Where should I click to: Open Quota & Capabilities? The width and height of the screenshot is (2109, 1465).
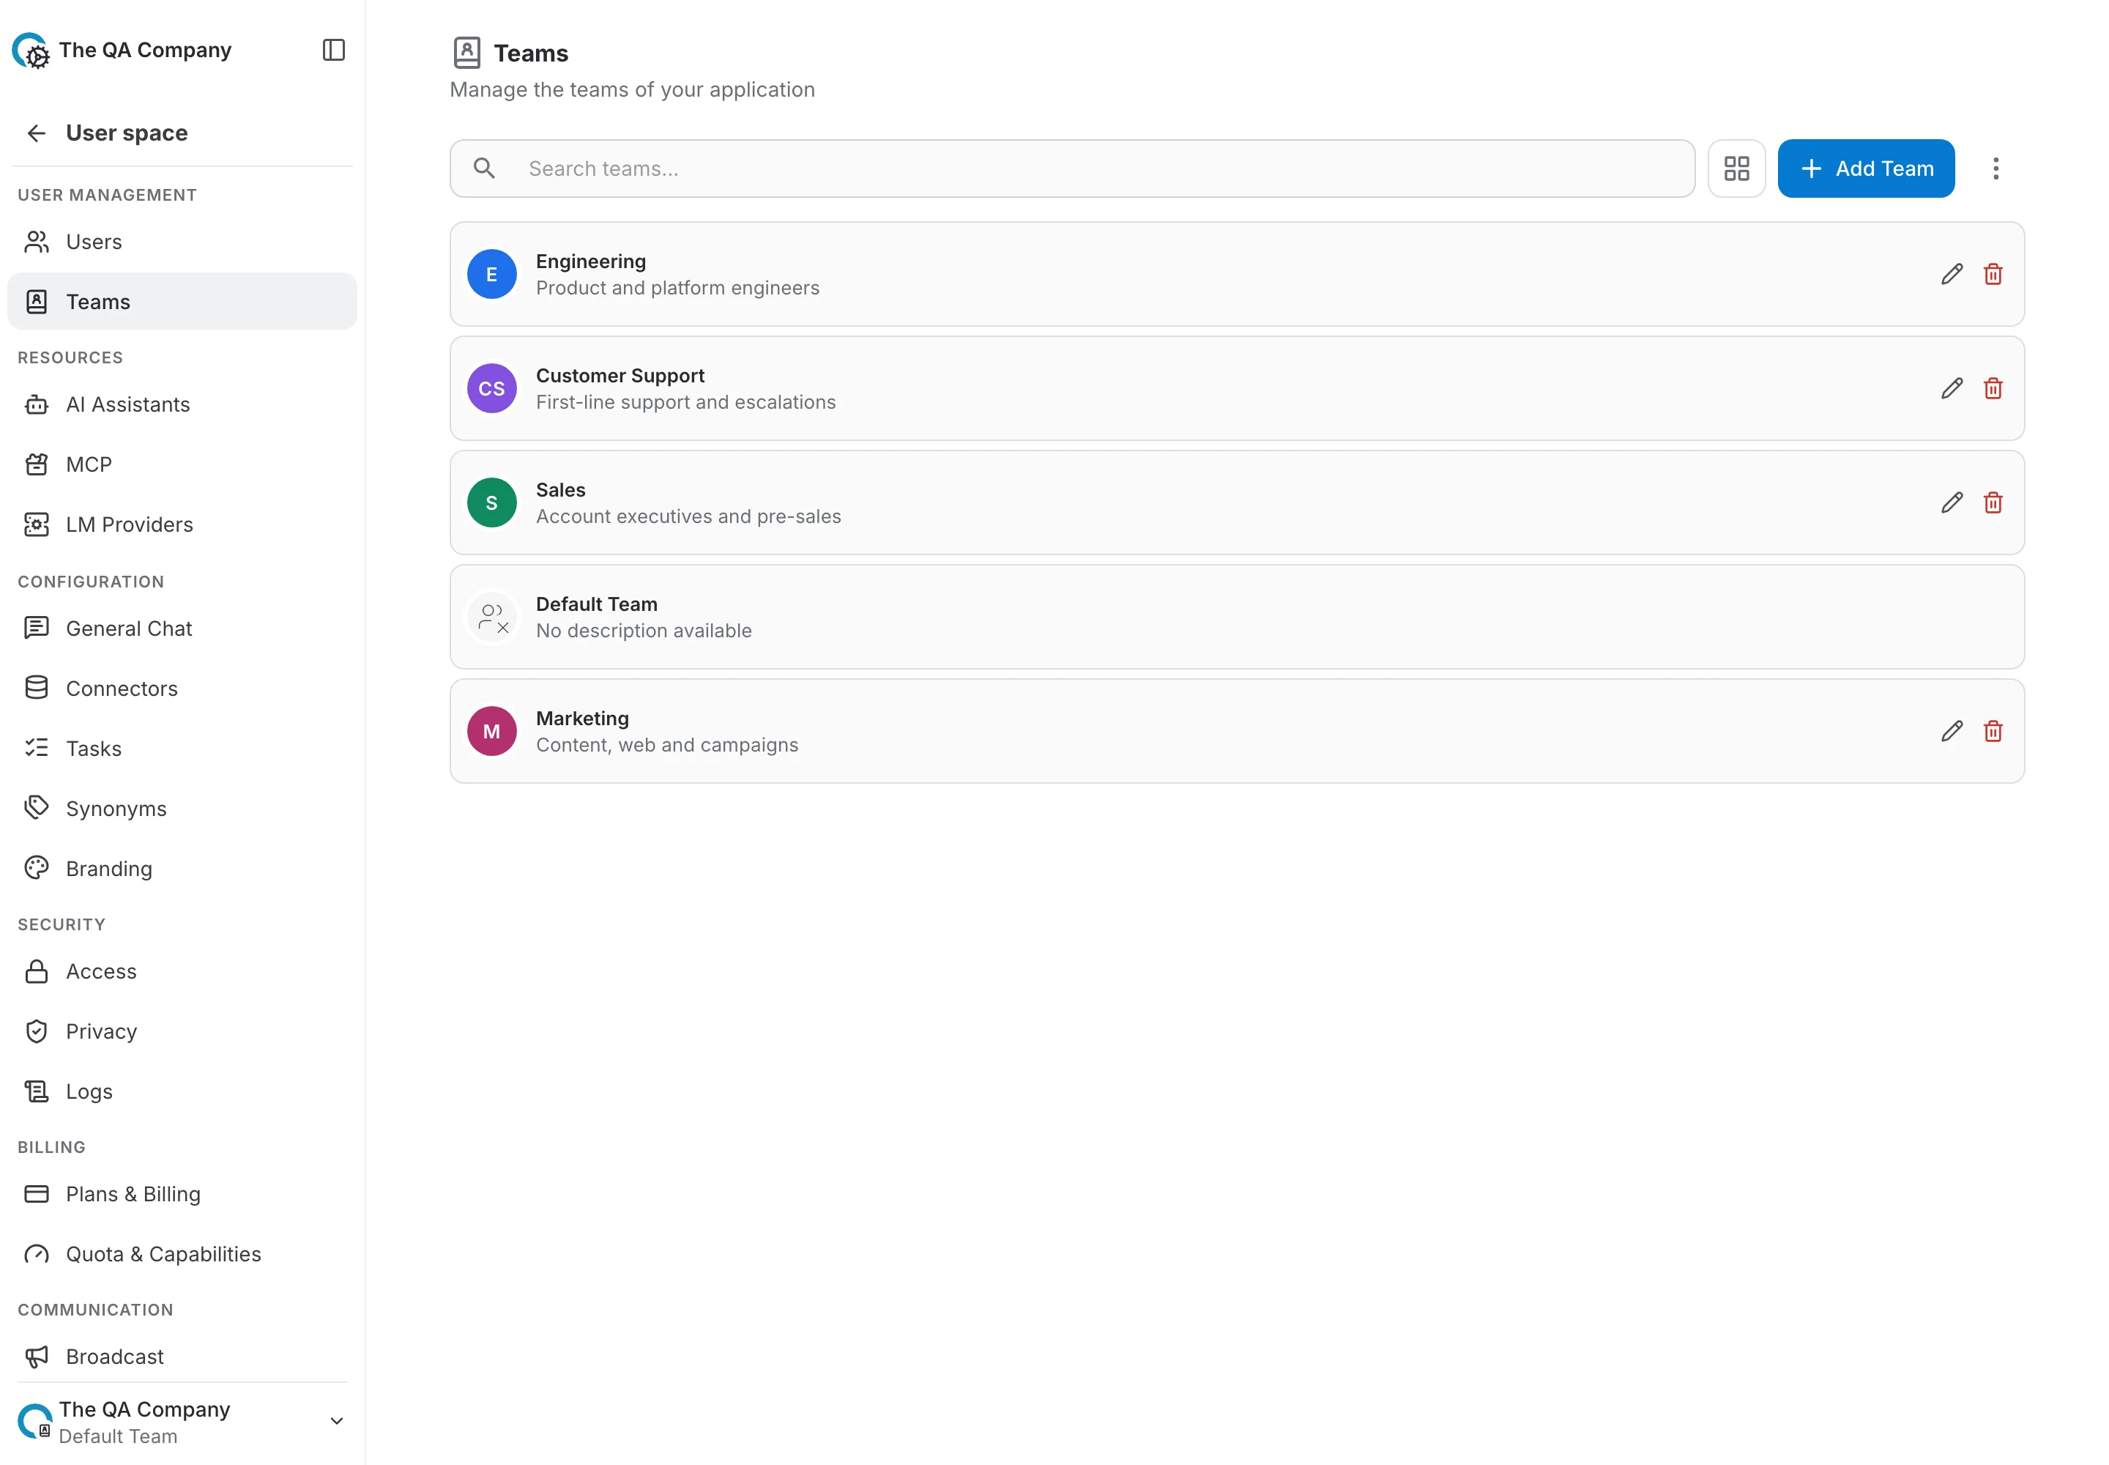coord(182,1254)
